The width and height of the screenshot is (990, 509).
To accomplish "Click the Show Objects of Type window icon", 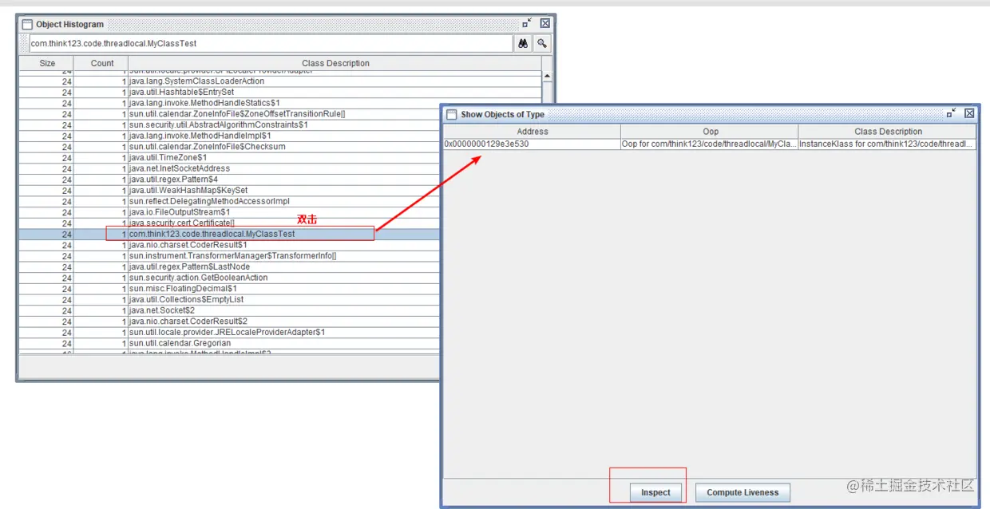I will (x=451, y=114).
